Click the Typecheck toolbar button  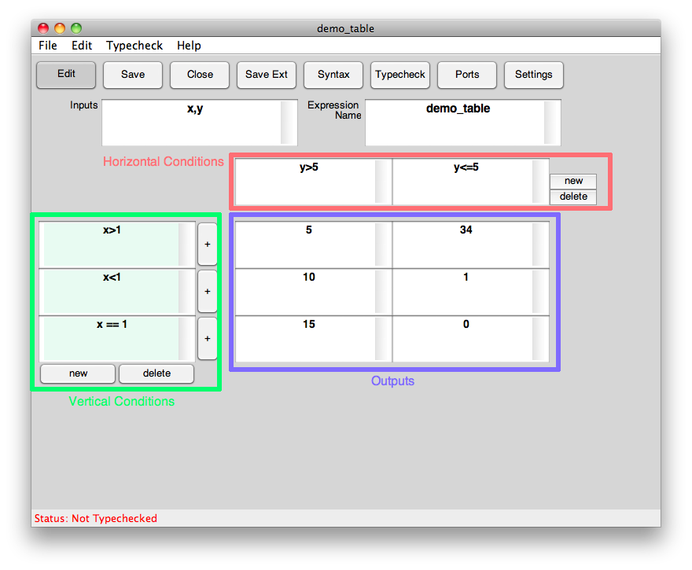tap(399, 75)
